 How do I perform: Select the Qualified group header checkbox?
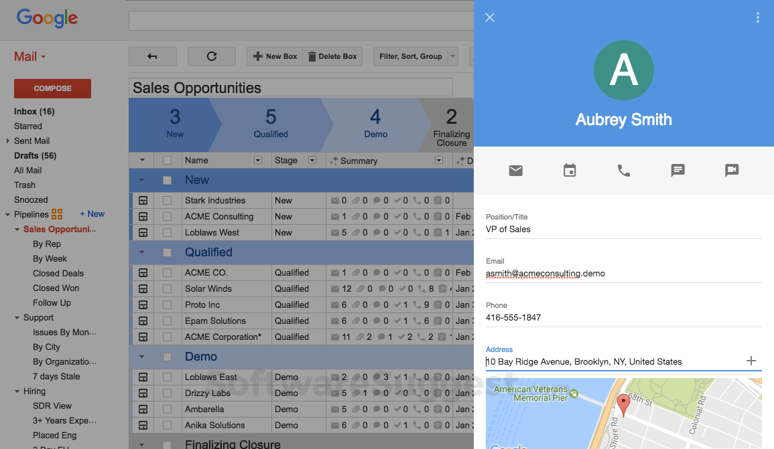[168, 252]
